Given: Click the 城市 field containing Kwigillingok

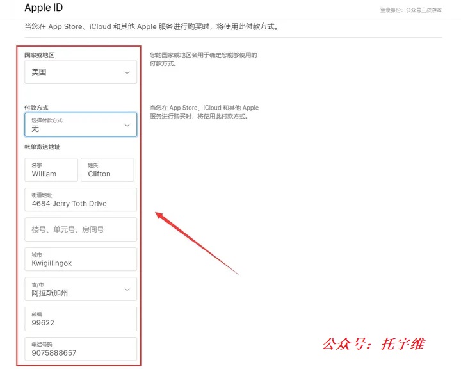Looking at the screenshot, I should 81,259.
